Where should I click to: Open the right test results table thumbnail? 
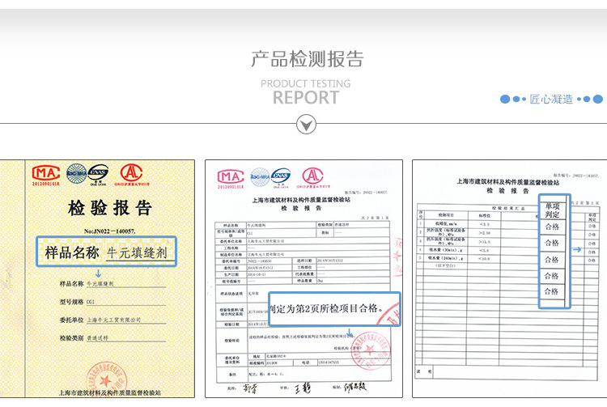509,278
